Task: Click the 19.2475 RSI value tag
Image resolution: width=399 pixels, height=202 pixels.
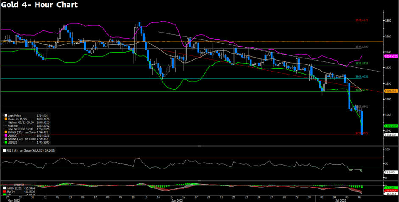Action: [x=390, y=172]
